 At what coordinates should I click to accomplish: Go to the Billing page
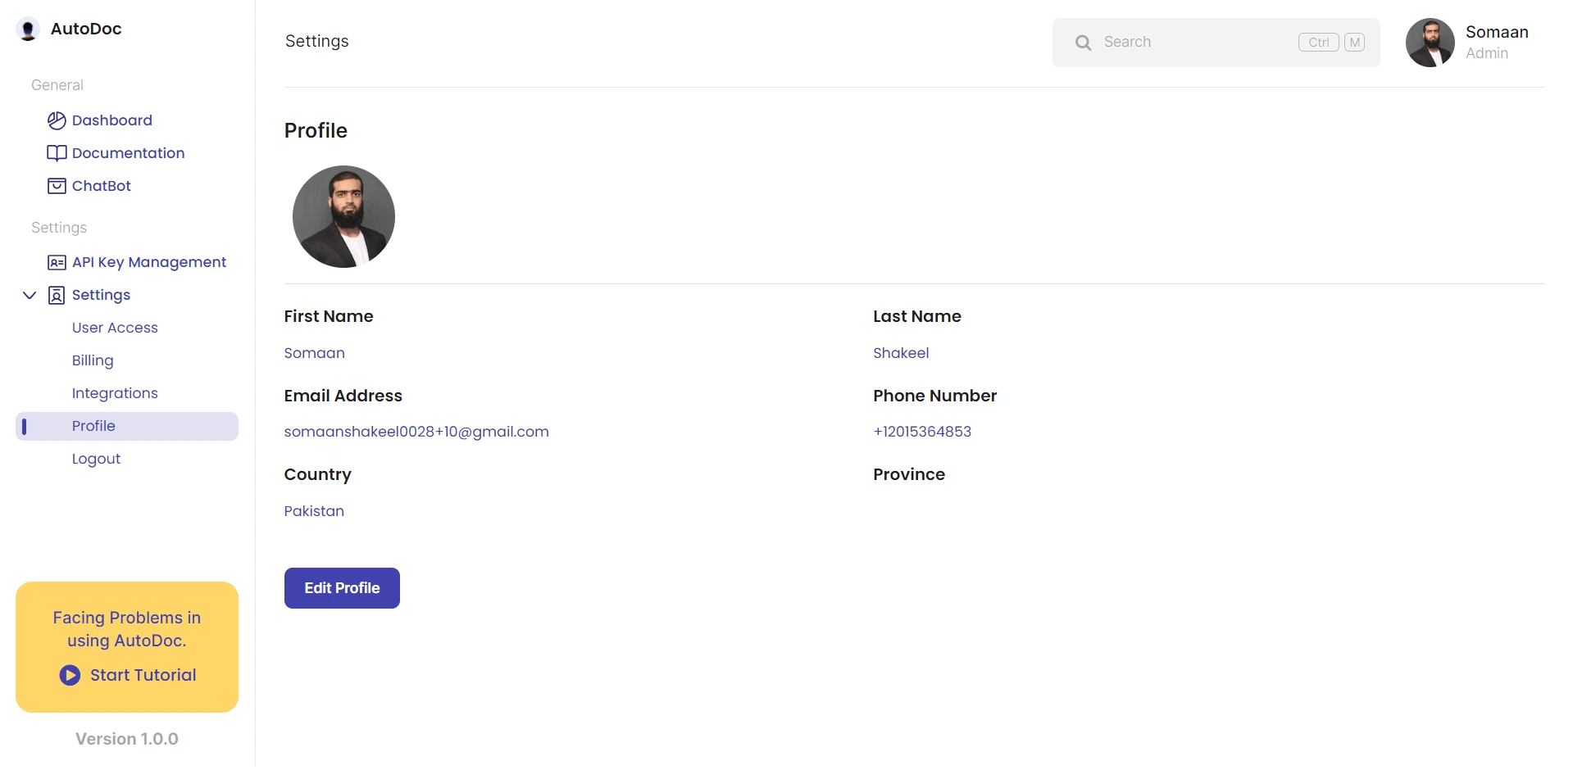click(x=93, y=360)
